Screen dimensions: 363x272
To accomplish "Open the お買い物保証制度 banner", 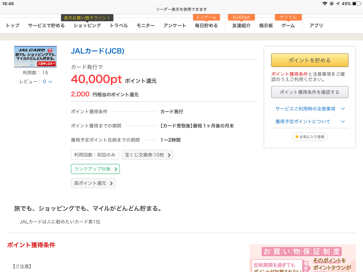I will pyautogui.click(x=302, y=258).
